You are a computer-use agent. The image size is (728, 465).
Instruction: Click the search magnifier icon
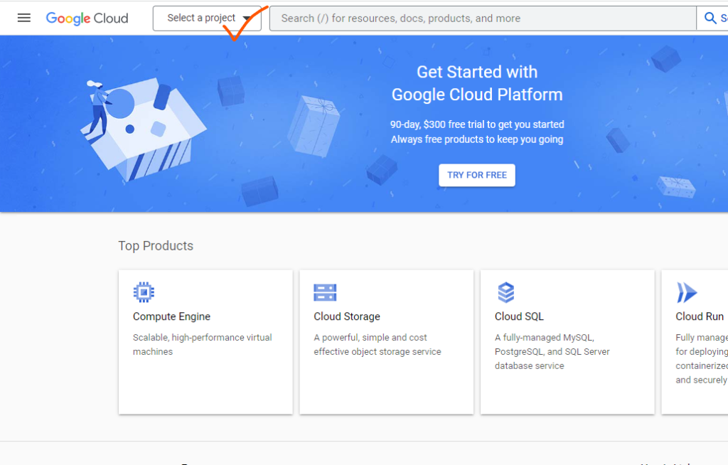tap(710, 18)
